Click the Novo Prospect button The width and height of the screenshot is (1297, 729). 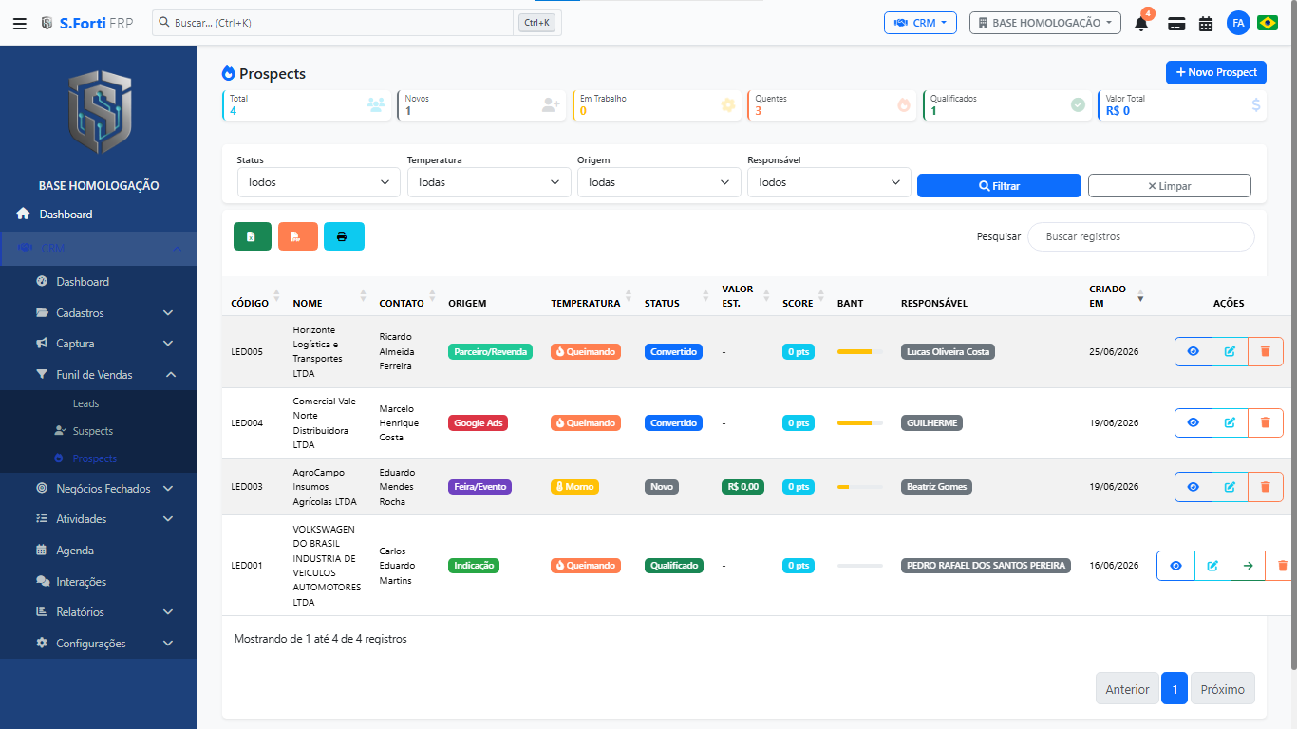click(1216, 72)
